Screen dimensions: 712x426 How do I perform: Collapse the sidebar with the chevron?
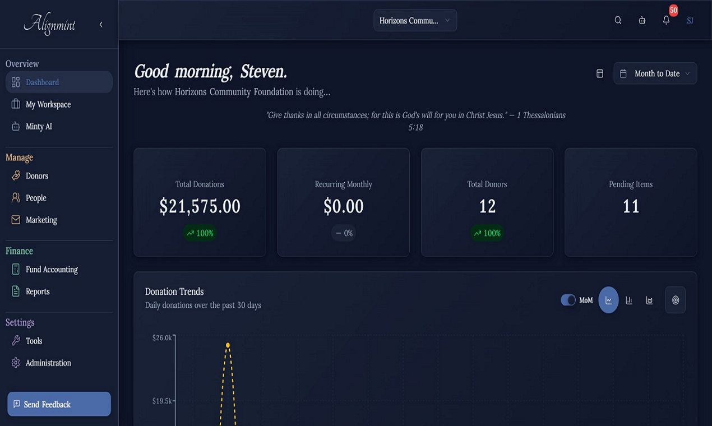coord(101,25)
